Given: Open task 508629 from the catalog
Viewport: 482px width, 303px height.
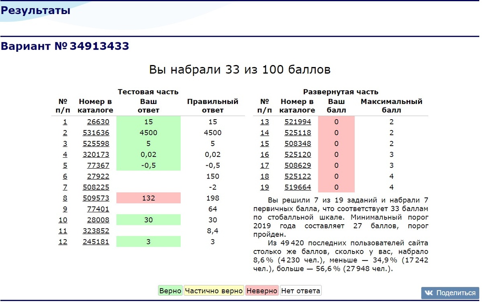Looking at the screenshot, I should [x=297, y=165].
